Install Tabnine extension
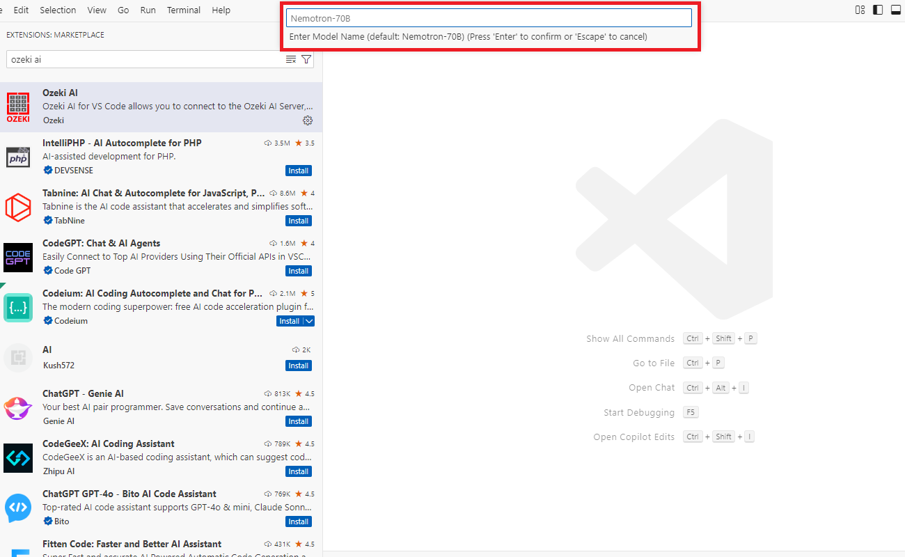905x557 pixels. [299, 221]
